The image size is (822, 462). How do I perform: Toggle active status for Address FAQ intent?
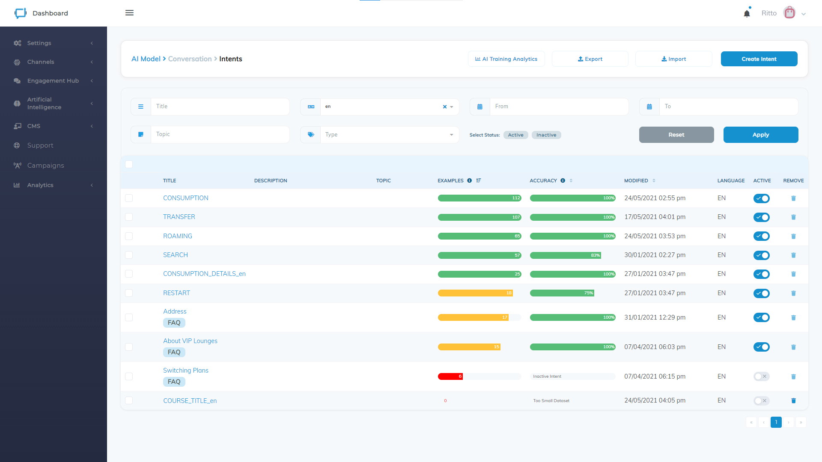pyautogui.click(x=762, y=317)
